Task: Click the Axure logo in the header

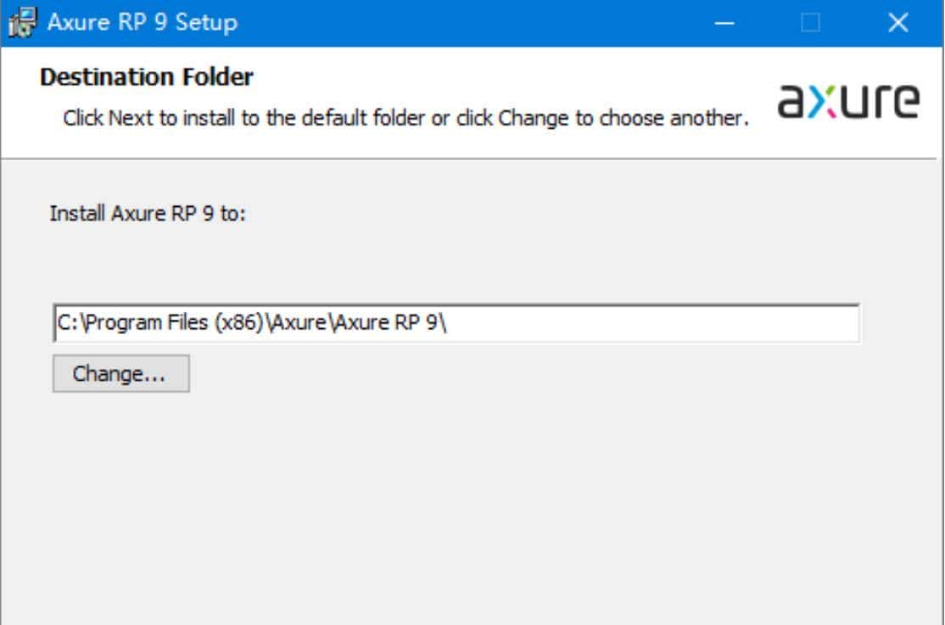Action: 847,101
